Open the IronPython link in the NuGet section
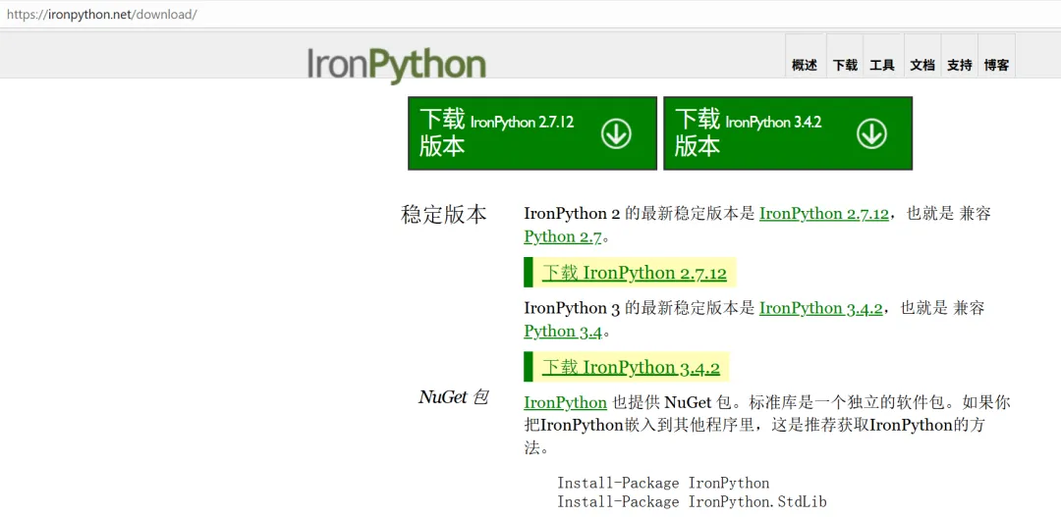 pos(565,403)
